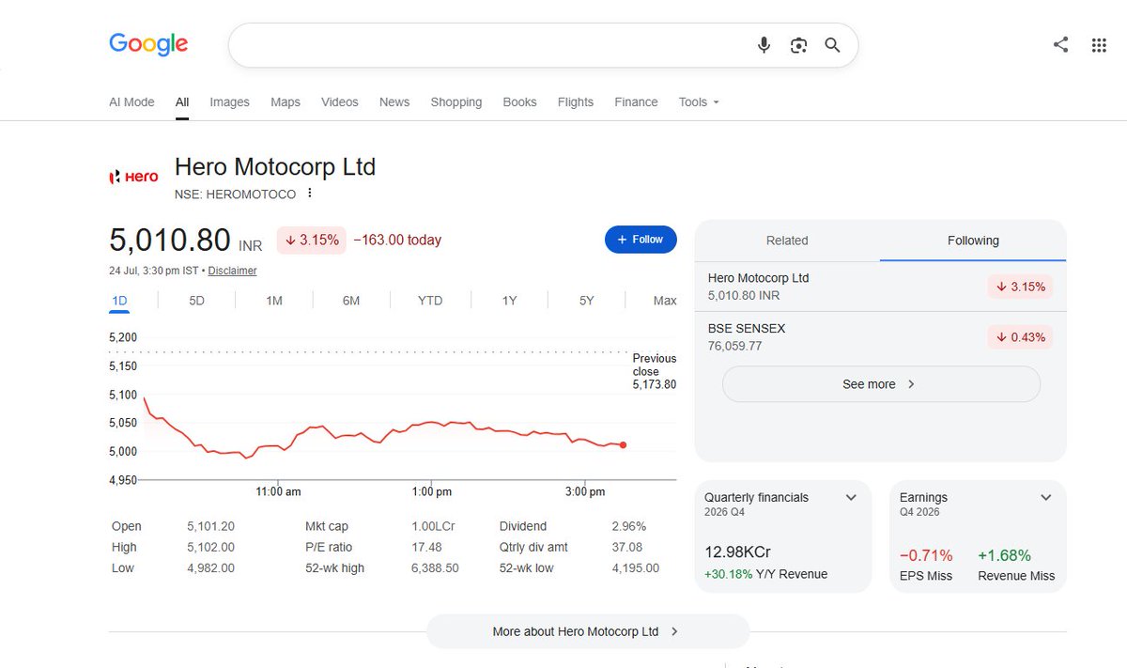Select the 1Y chart range
This screenshot has width=1127, height=668.
pos(509,301)
